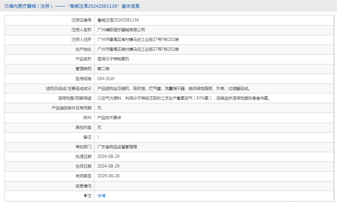
Task: Click the 注册证编号 row label
Action: (x=81, y=20)
